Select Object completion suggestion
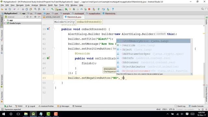This screenshot has width=208, height=117. [x=153, y=49]
